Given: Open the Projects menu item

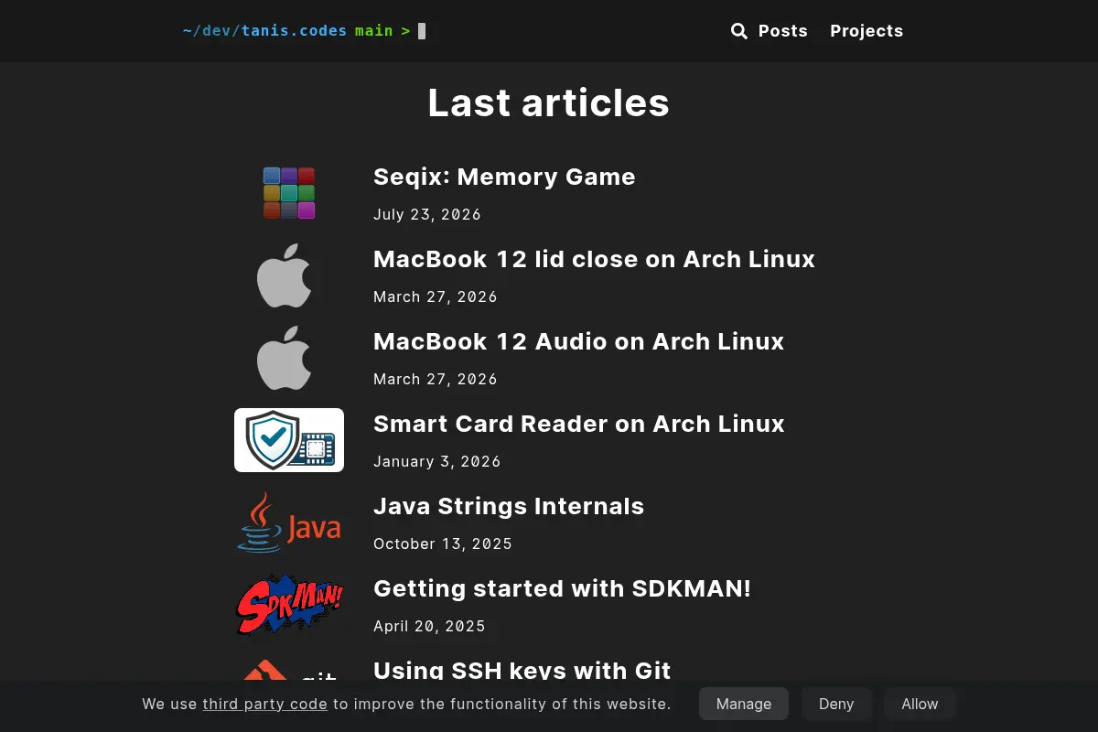Looking at the screenshot, I should pyautogui.click(x=867, y=31).
